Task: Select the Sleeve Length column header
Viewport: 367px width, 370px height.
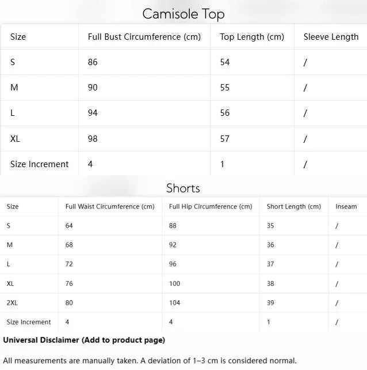Action: [x=331, y=37]
